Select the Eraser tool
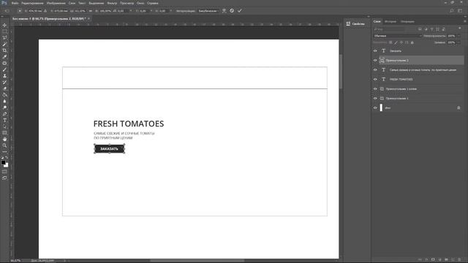This screenshot has width=468, height=263. point(4,88)
